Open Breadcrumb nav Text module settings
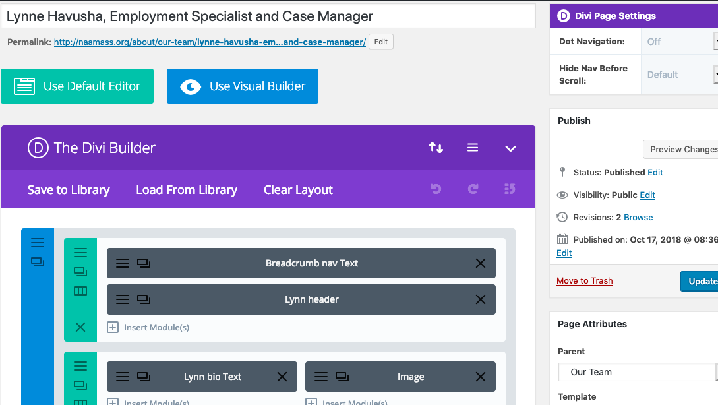Image resolution: width=718 pixels, height=405 pixels. [x=122, y=263]
